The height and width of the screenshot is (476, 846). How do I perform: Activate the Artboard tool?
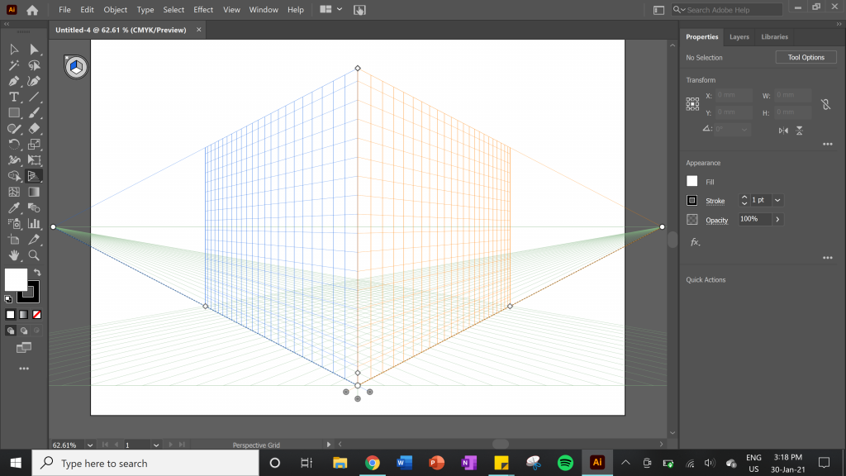pos(14,240)
